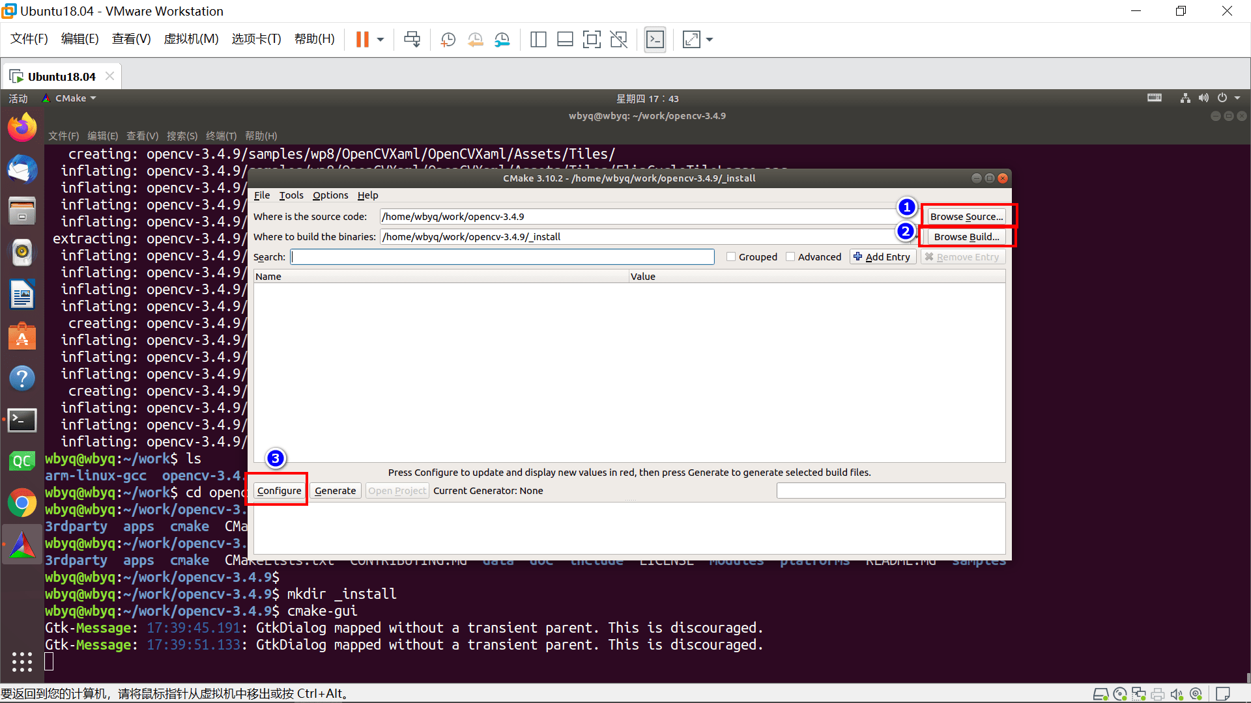This screenshot has height=703, width=1251.
Task: Click Ubuntu 活动 activities button
Action: 18,98
